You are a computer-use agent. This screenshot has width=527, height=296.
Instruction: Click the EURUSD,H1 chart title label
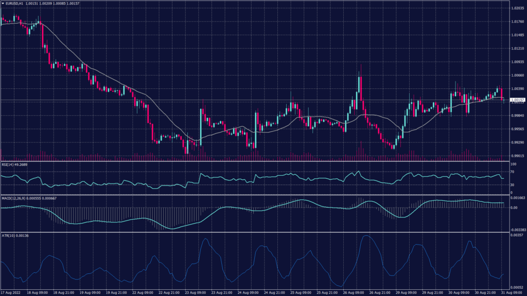point(16,4)
